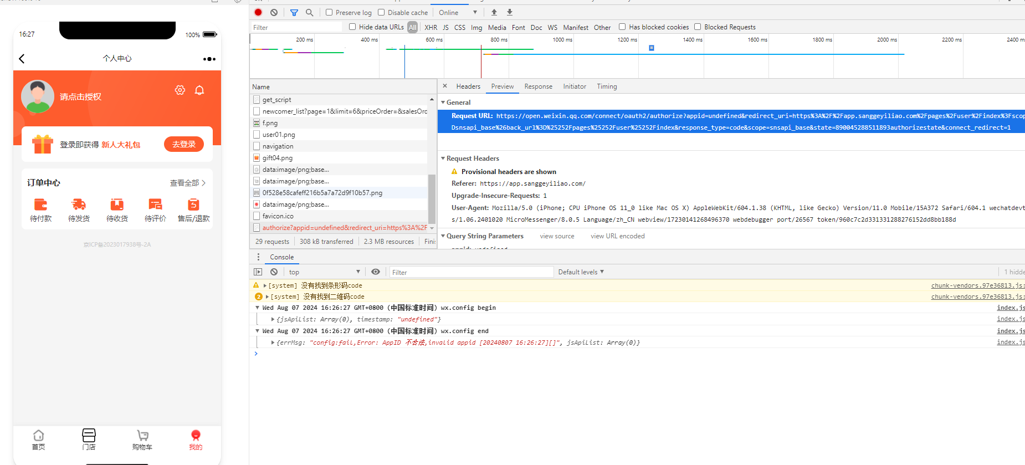1025x465 pixels.
Task: Export HAR file download arrow
Action: [510, 12]
